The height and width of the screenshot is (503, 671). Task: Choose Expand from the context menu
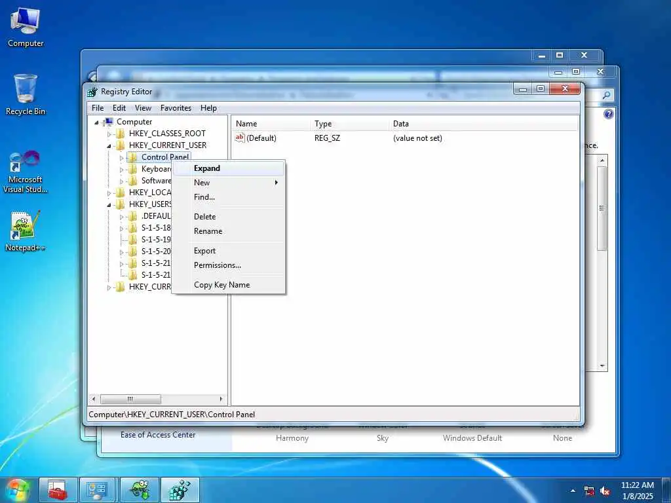(229, 168)
